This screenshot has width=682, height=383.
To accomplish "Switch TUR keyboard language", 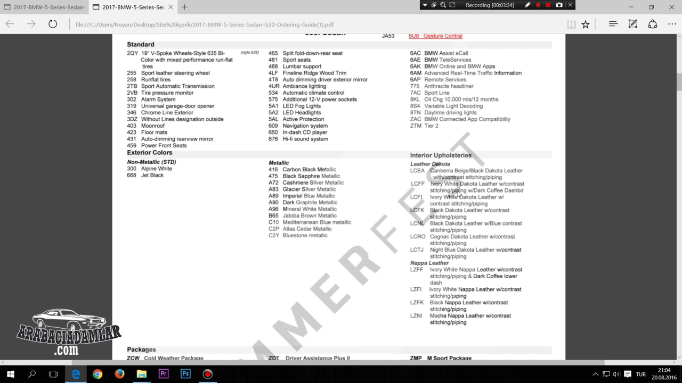I will [x=641, y=374].
